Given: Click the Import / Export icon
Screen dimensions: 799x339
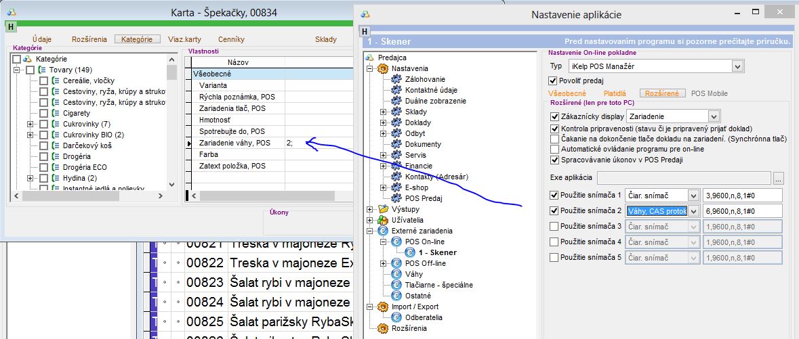Looking at the screenshot, I should point(383,307).
